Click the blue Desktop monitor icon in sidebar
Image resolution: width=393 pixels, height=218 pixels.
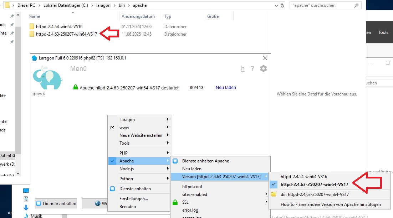26,191
